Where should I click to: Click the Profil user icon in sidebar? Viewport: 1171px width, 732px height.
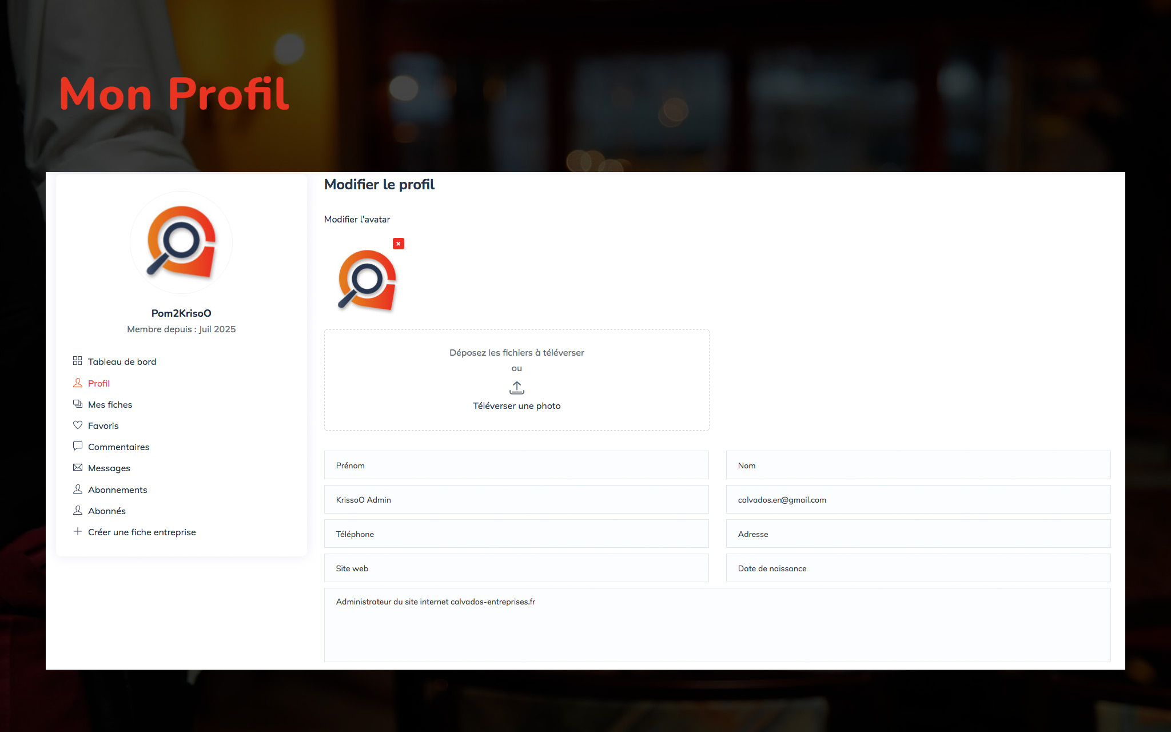pyautogui.click(x=77, y=383)
